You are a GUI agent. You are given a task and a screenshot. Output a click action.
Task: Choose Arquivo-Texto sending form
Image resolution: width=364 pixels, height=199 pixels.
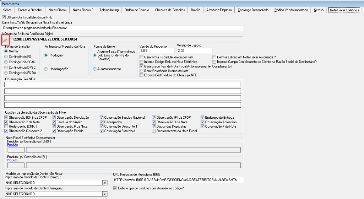(94, 55)
